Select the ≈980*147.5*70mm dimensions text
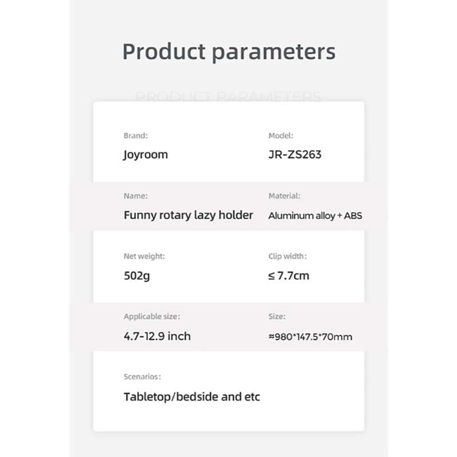 (x=310, y=336)
